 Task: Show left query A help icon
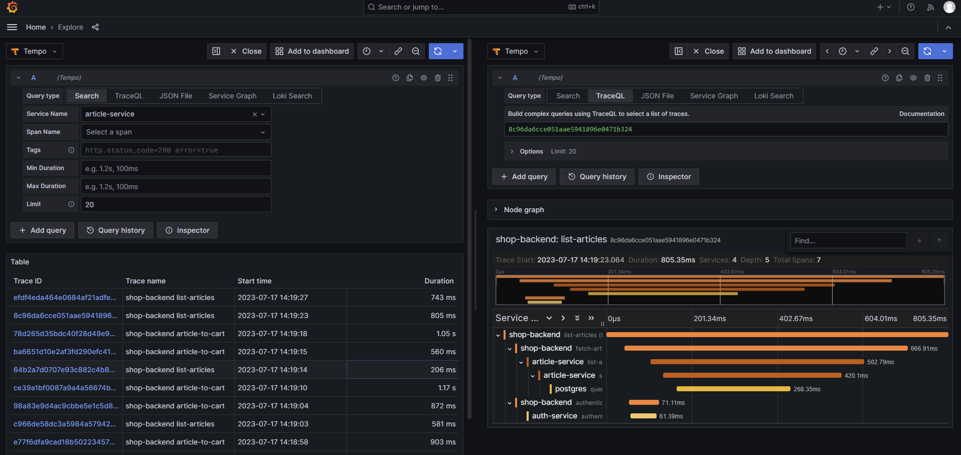click(x=396, y=78)
